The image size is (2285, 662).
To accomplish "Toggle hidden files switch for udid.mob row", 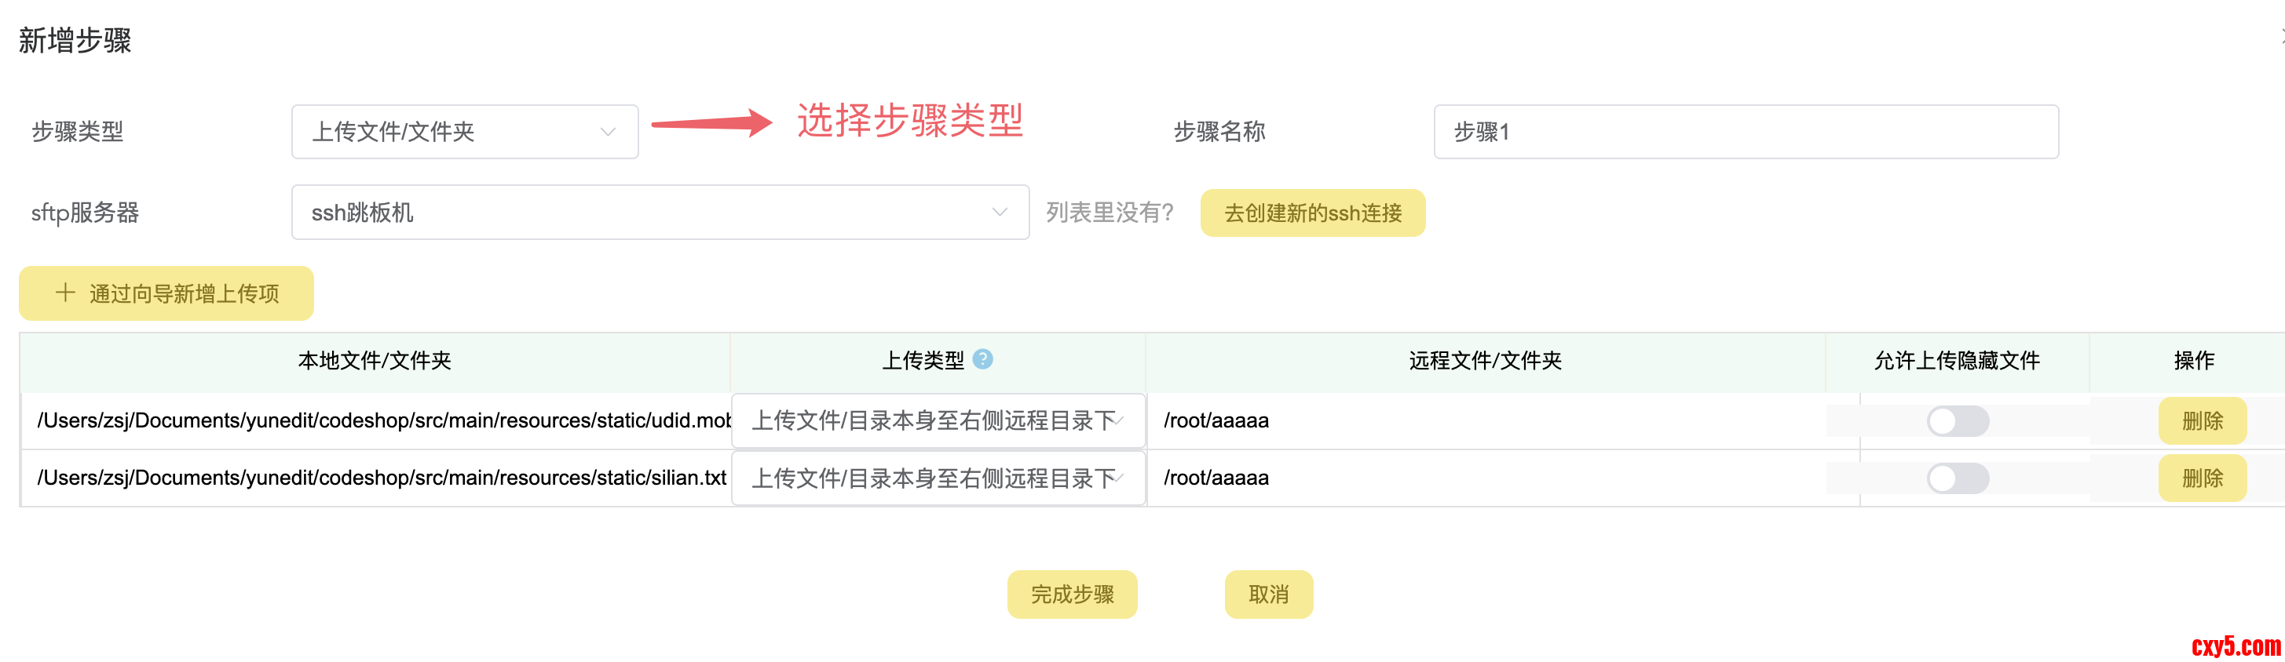I will [x=1957, y=421].
